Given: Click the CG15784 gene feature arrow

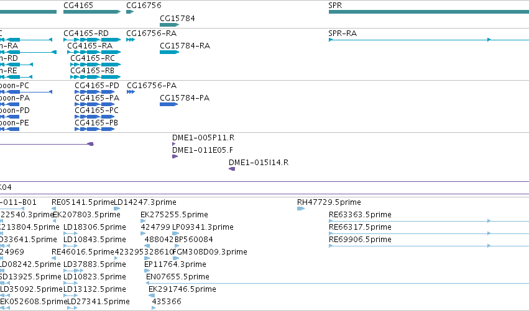Looking at the screenshot, I should pyautogui.click(x=169, y=25).
